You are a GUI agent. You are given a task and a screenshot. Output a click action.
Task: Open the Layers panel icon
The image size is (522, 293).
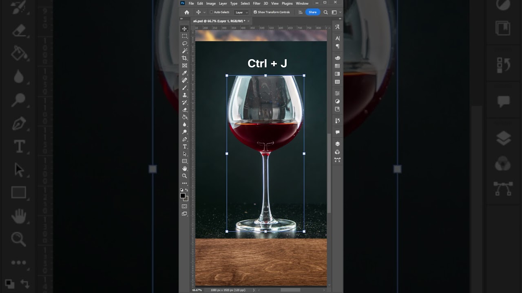click(x=337, y=144)
